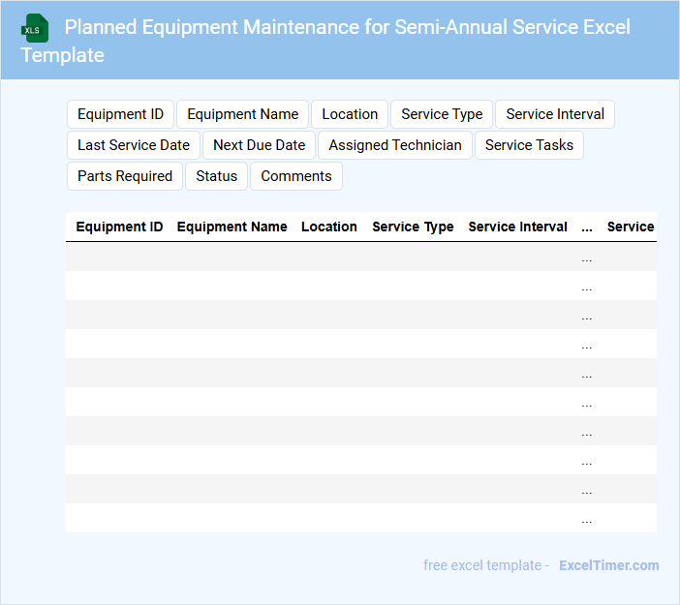Click the Service Interval column header
Screen dimensions: 680x605
click(x=517, y=227)
